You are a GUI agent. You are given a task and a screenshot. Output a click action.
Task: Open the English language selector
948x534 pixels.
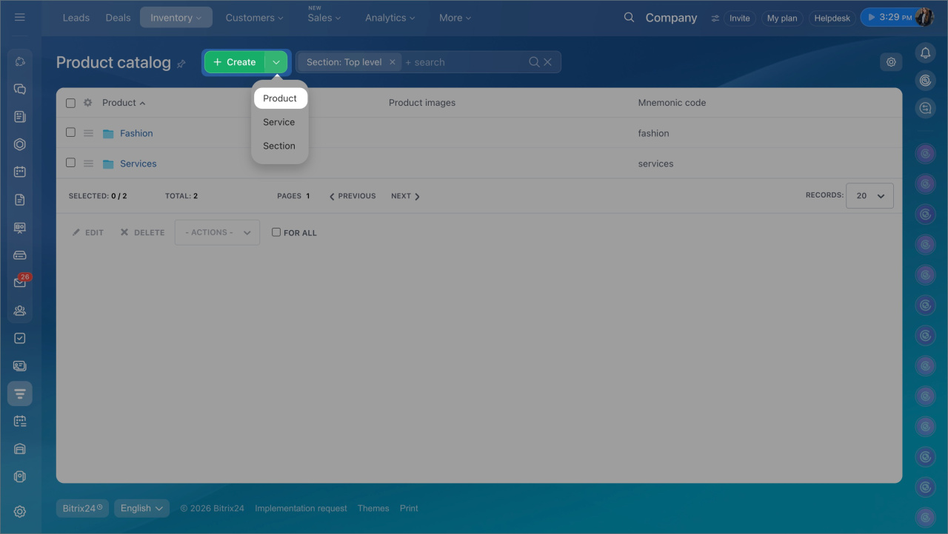point(141,508)
